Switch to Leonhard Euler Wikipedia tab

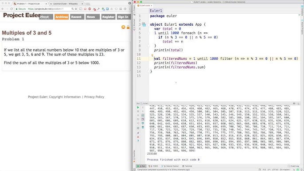[x=65, y=4]
